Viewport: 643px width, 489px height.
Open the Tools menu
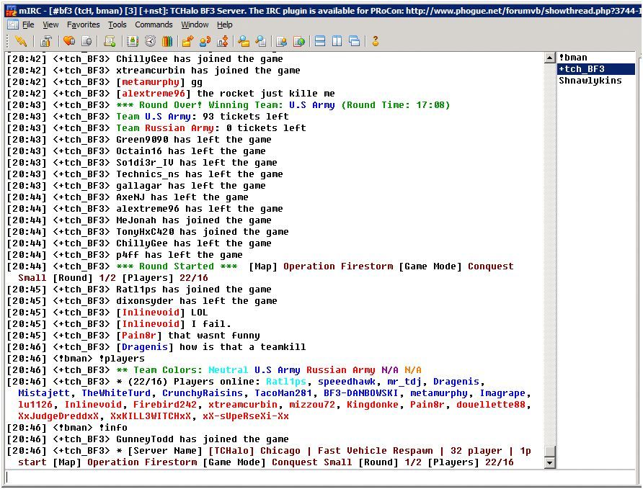tap(117, 24)
